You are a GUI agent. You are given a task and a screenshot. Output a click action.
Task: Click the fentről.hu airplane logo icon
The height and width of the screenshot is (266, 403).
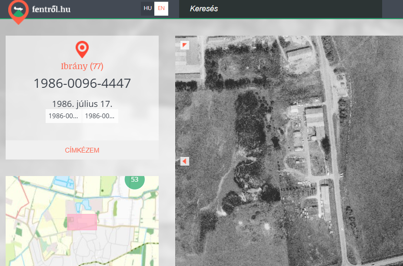pyautogui.click(x=18, y=10)
